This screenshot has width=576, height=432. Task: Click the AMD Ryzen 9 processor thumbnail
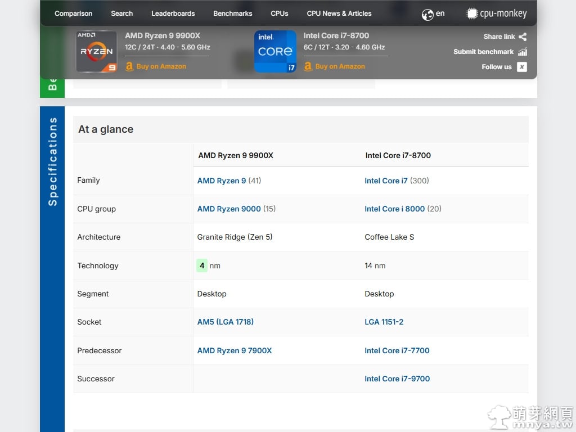point(96,51)
